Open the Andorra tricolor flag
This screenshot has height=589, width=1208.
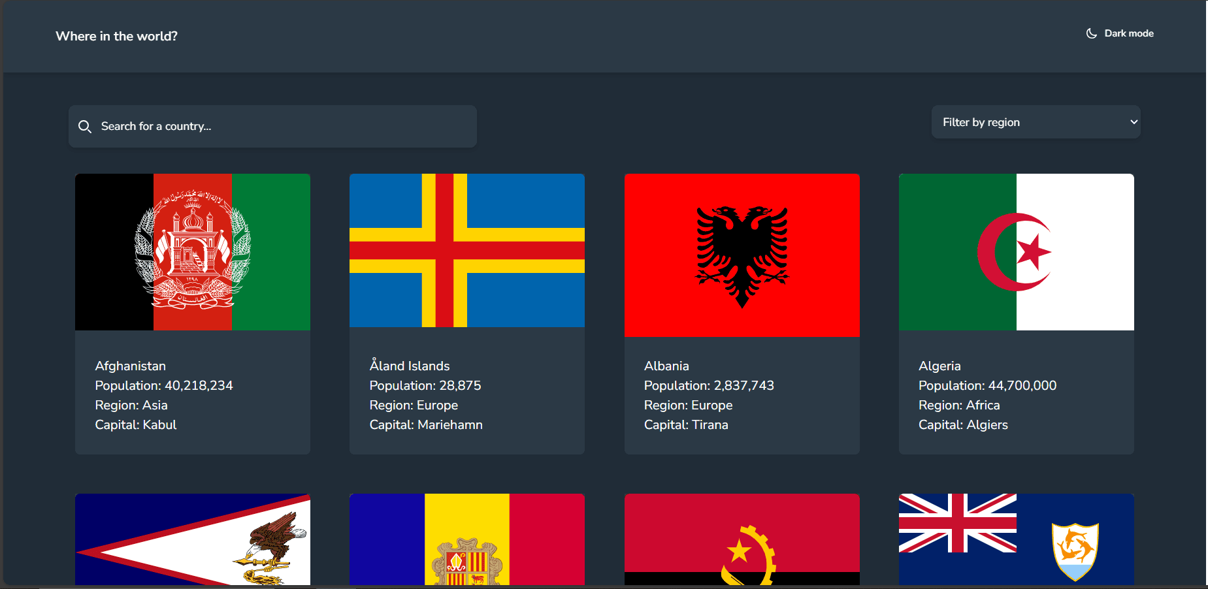[467, 539]
